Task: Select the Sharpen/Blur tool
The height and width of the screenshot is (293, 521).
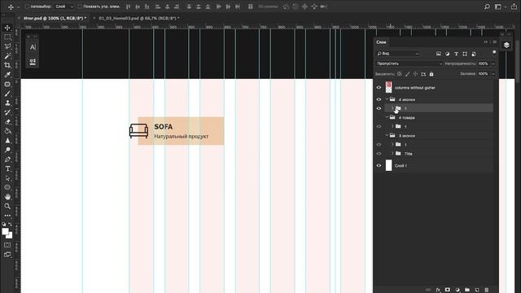Action: coord(7,141)
